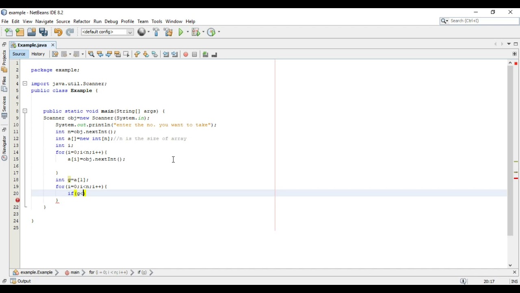
Task: Click the globe browser icon in toolbar
Action: click(141, 32)
